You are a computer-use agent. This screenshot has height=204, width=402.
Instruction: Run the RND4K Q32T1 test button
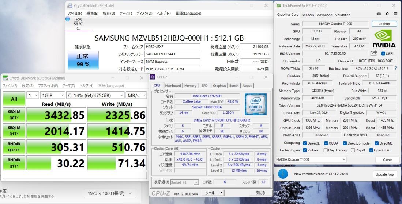(x=14, y=147)
